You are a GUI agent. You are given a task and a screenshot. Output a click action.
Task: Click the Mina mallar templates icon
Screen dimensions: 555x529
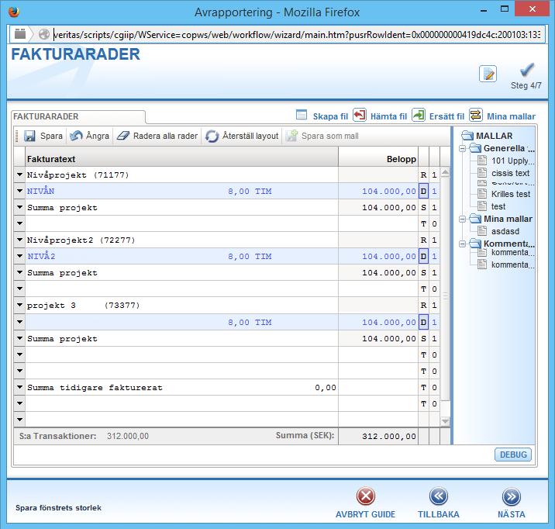476,115
